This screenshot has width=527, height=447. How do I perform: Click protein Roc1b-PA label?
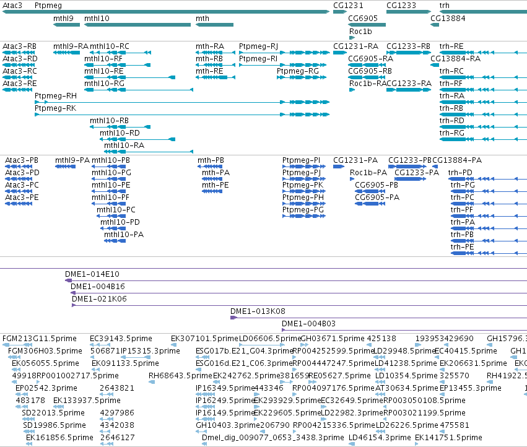tap(368, 172)
